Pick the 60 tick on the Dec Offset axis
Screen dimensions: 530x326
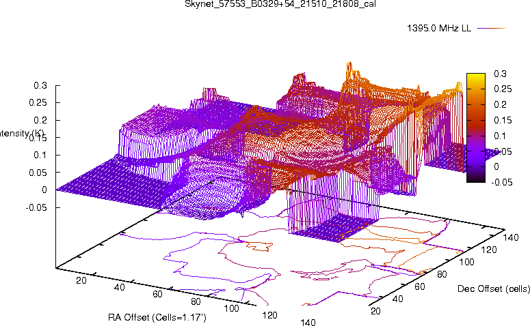click(419, 287)
